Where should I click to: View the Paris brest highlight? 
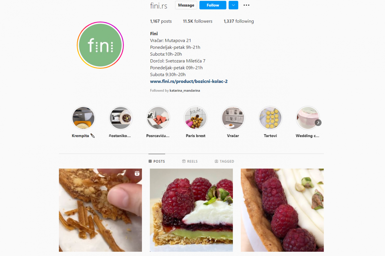coord(196,118)
